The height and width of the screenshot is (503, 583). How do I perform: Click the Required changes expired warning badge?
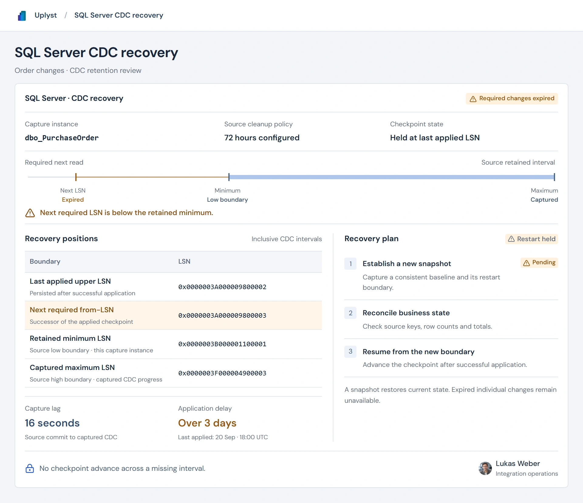(x=512, y=98)
